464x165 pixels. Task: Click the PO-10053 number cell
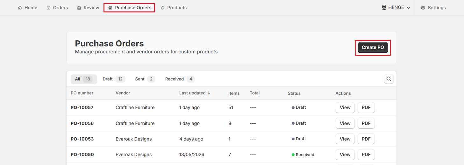82,139
